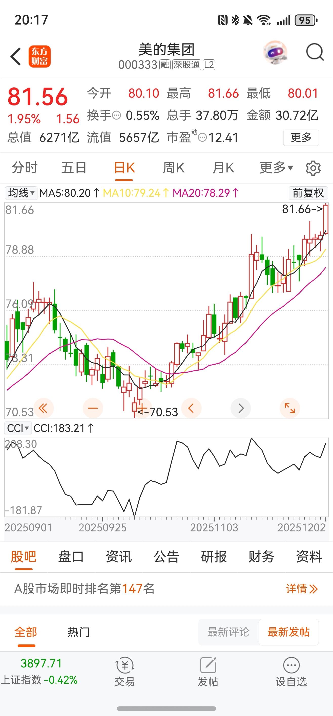The image size is (333, 716).
Task: Expand the 更多 period dropdown
Action: 277,168
